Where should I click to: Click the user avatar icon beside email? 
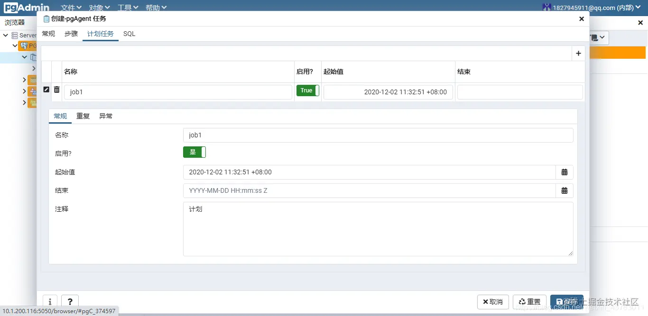(547, 7)
